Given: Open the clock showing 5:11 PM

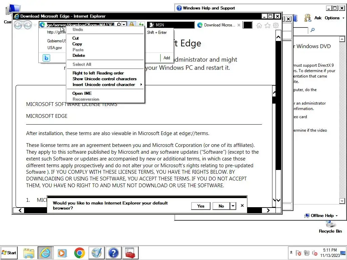Looking at the screenshot, I should (330, 253).
